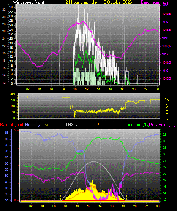The image size is (177, 211).
Task: Select the Solar legend label
Action: pyautogui.click(x=49, y=125)
